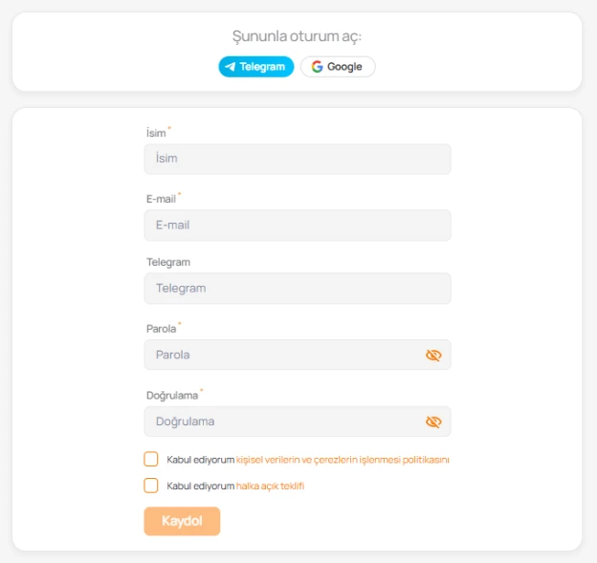Tick the halka açık teklifi checkbox

tap(151, 486)
